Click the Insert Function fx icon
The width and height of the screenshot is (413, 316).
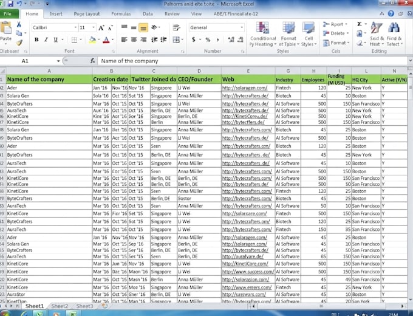point(93,61)
